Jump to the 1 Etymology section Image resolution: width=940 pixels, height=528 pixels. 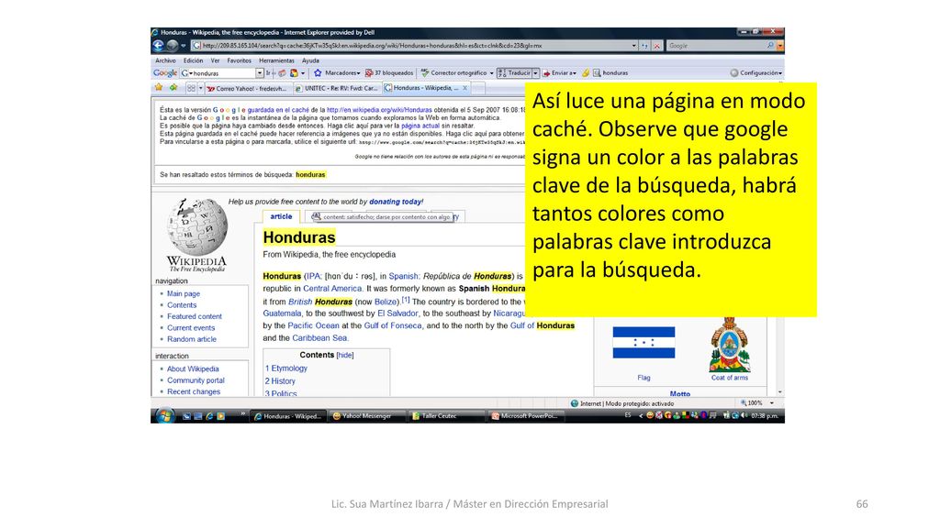click(286, 368)
